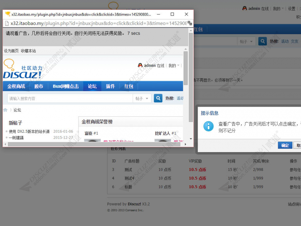Expand the 我的 menu in background header
Viewport: 301px width, 226px height.
[x=278, y=9]
